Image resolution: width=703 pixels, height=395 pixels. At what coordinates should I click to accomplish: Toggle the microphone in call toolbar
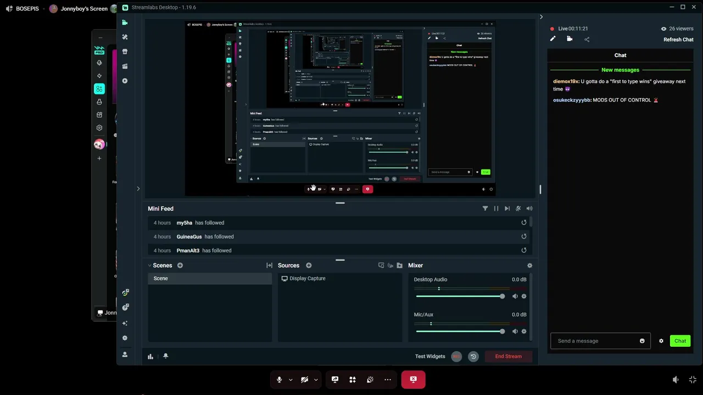click(280, 380)
